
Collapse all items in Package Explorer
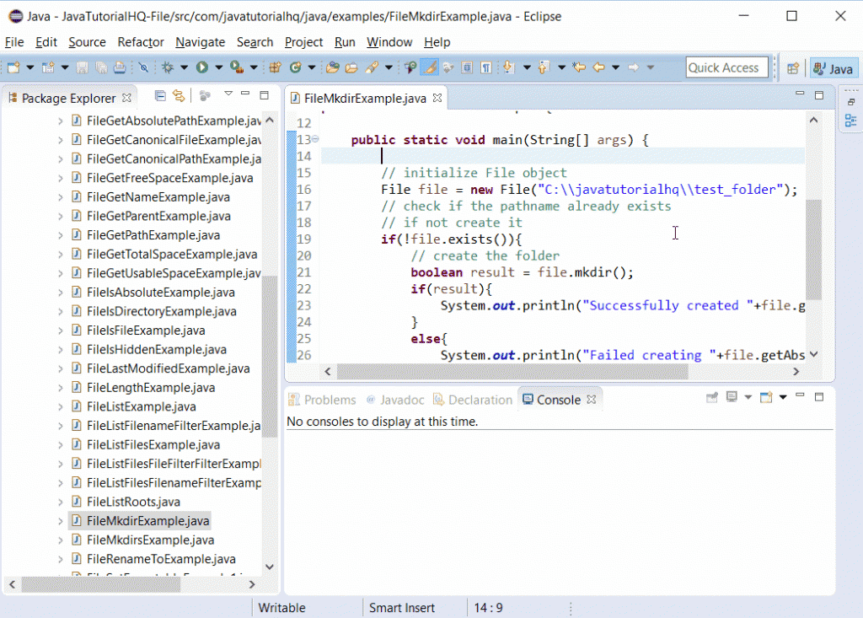click(x=159, y=96)
